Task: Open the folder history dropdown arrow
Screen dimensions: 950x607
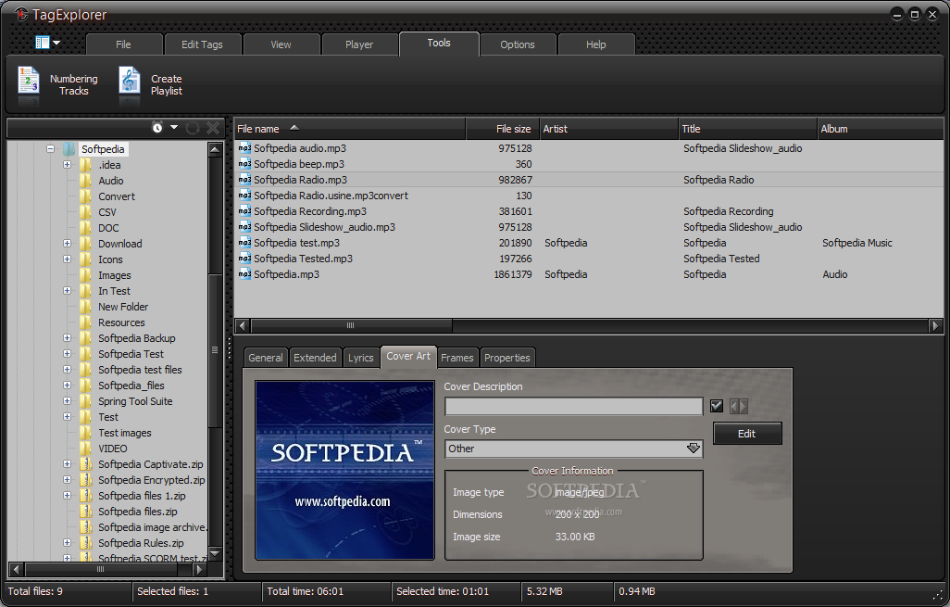Action: (174, 127)
